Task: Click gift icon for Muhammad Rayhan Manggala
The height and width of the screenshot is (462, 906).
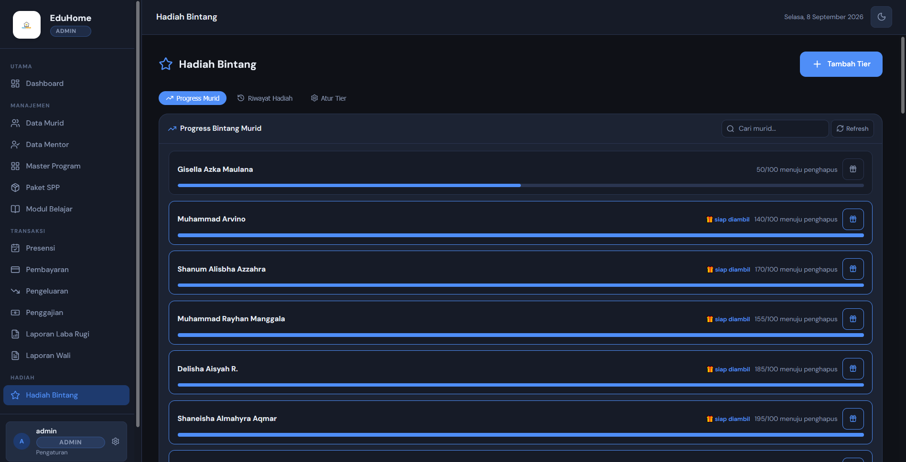Action: (853, 319)
